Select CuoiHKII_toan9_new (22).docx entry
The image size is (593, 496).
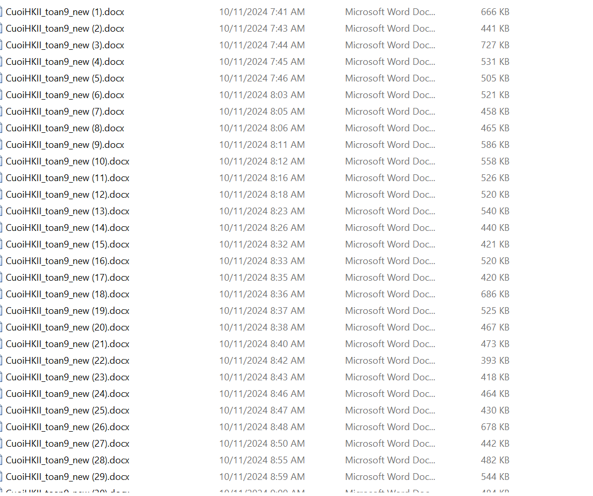[x=67, y=361]
